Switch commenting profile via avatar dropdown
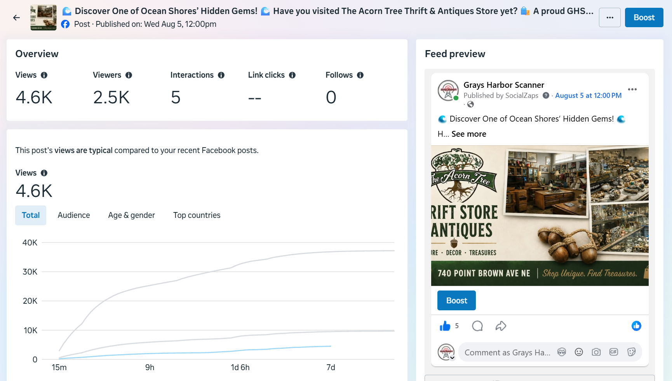The image size is (672, 381). (446, 352)
